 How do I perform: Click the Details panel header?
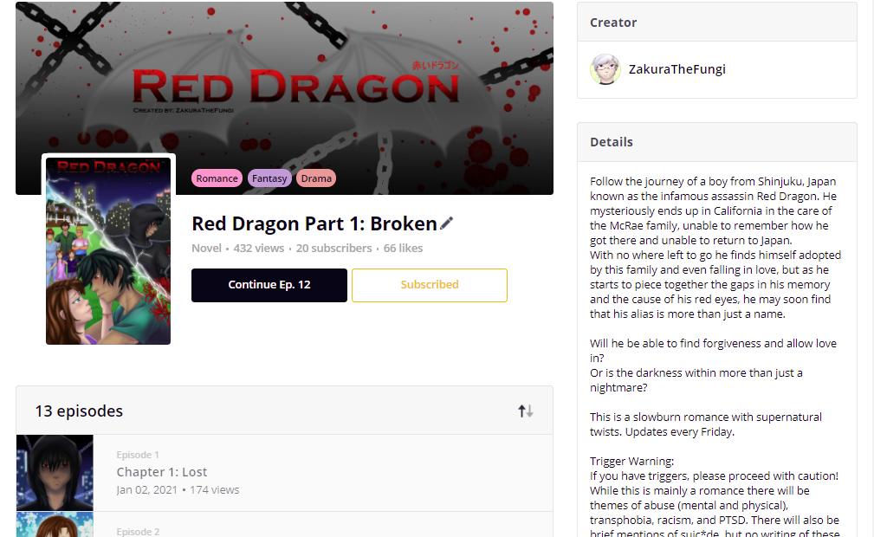coord(717,142)
